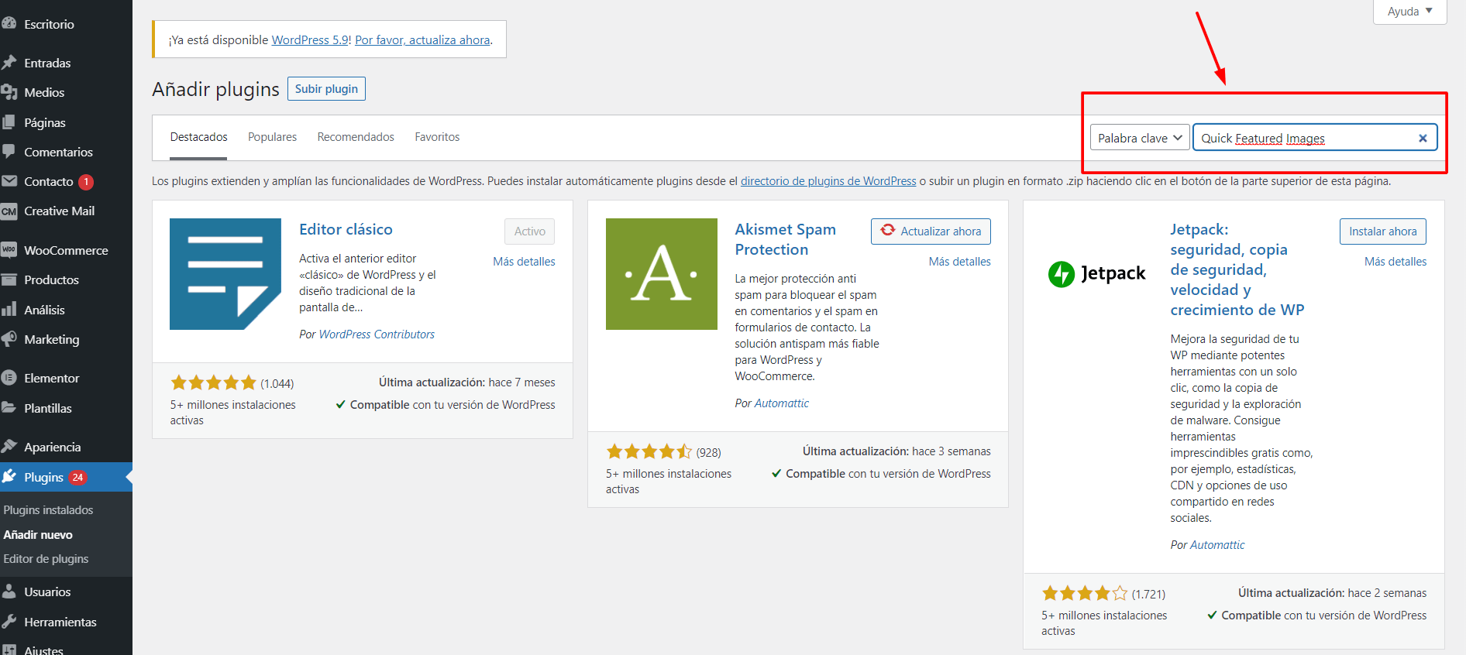Click the Creative Mail CM icon
Viewport: 1466px width, 655px height.
click(9, 211)
